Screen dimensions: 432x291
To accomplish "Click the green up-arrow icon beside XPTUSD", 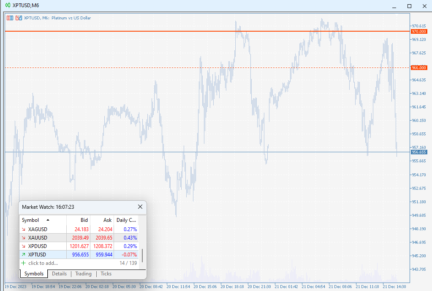I will pos(23,255).
